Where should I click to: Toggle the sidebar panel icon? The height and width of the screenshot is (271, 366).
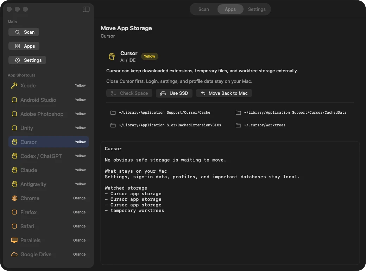pos(86,9)
